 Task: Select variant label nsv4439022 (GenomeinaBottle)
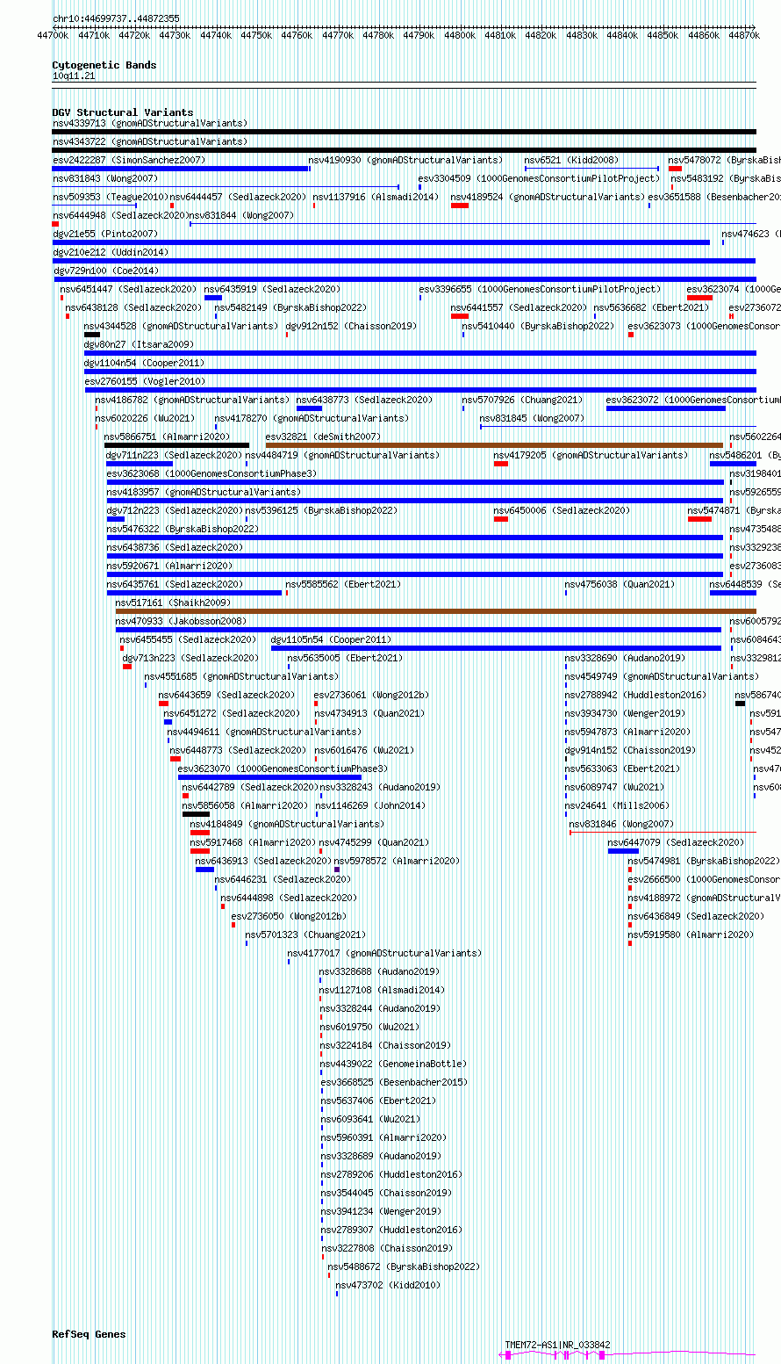click(393, 1064)
